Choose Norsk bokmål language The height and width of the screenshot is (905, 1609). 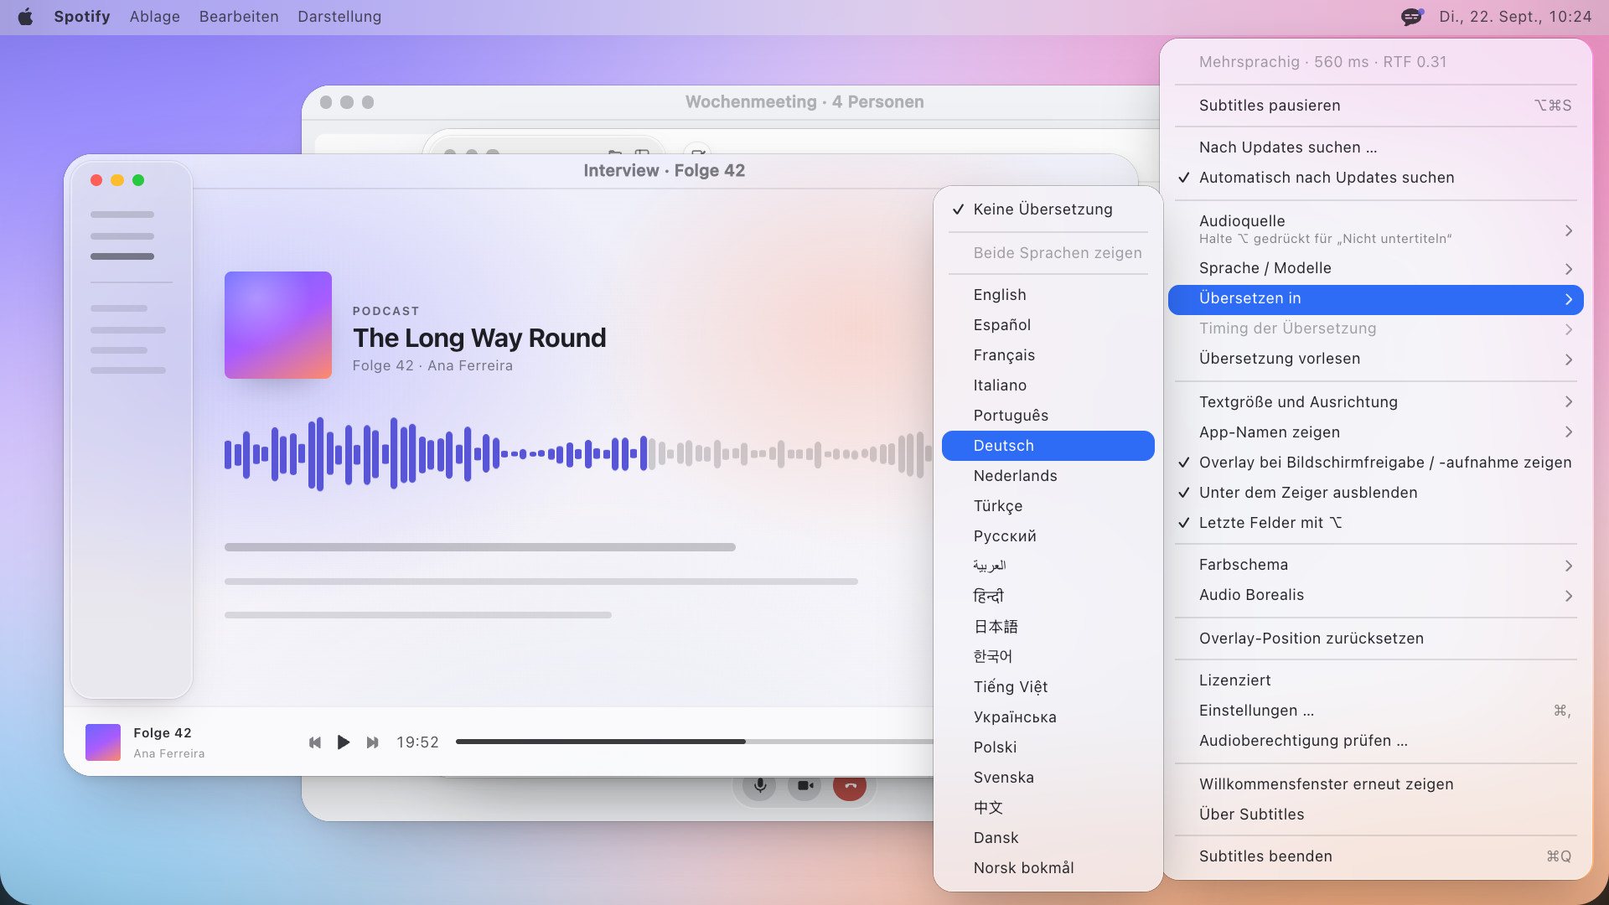(x=1048, y=868)
